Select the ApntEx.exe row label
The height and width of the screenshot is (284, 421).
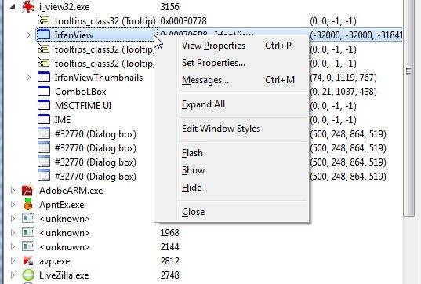pyautogui.click(x=61, y=205)
